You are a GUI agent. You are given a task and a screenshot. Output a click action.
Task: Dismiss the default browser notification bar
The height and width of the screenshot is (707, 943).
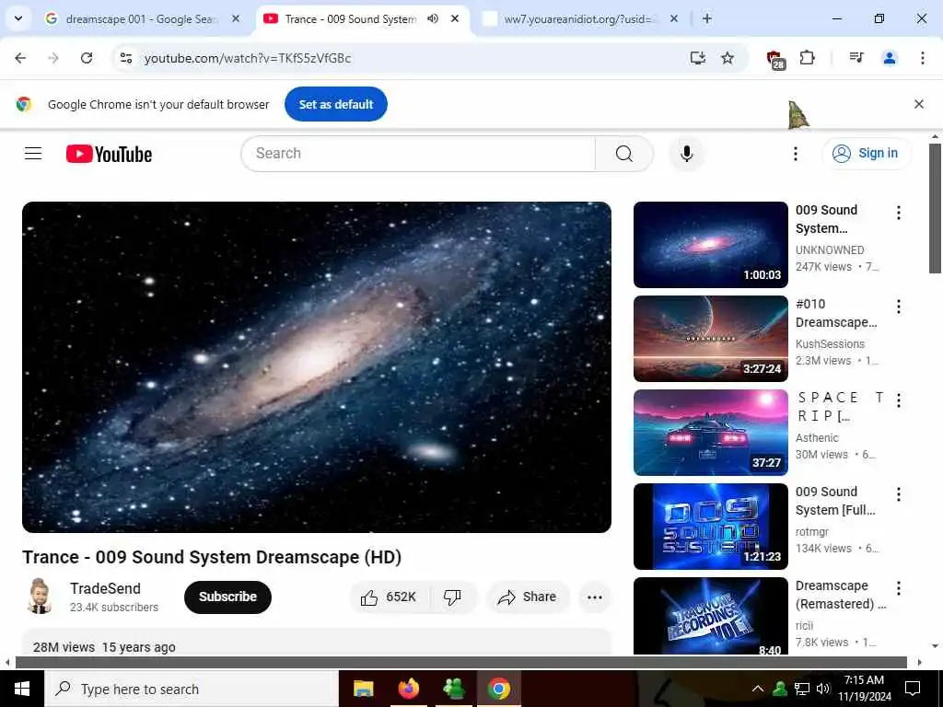point(918,104)
